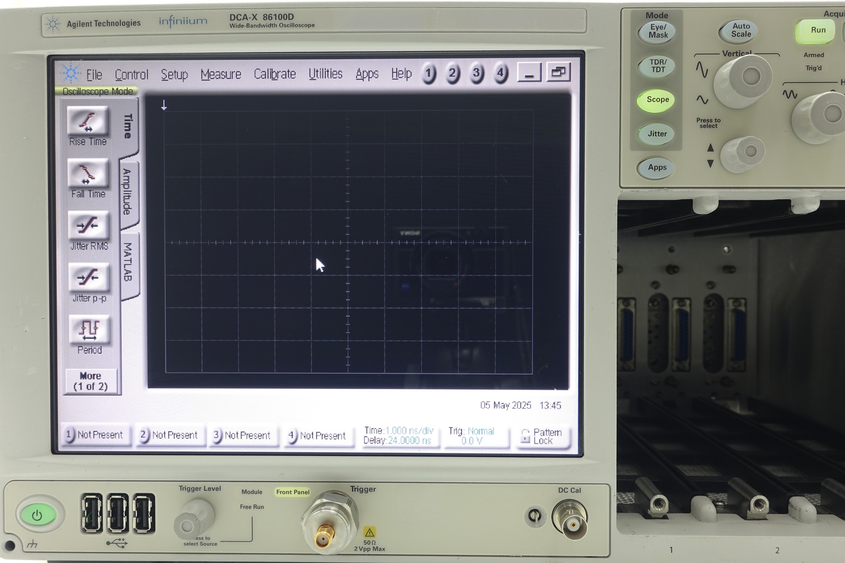
Task: Click the center of the waveform graticule
Action: tap(348, 242)
